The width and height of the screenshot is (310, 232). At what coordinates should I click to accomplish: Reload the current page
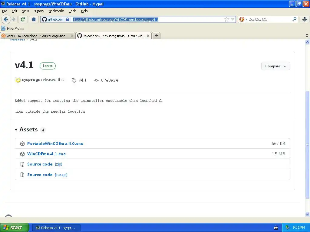click(23, 19)
